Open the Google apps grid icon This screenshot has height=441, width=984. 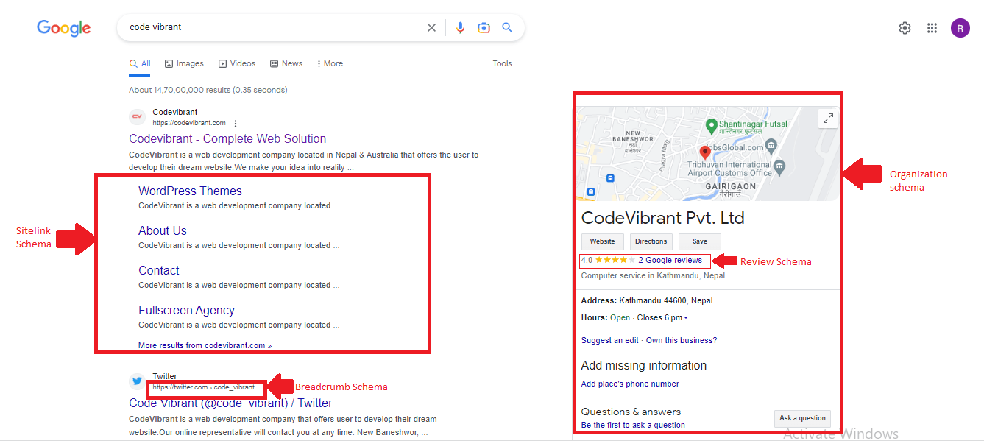pyautogui.click(x=932, y=28)
